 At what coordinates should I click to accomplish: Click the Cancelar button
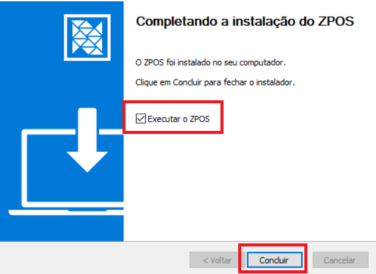(340, 260)
